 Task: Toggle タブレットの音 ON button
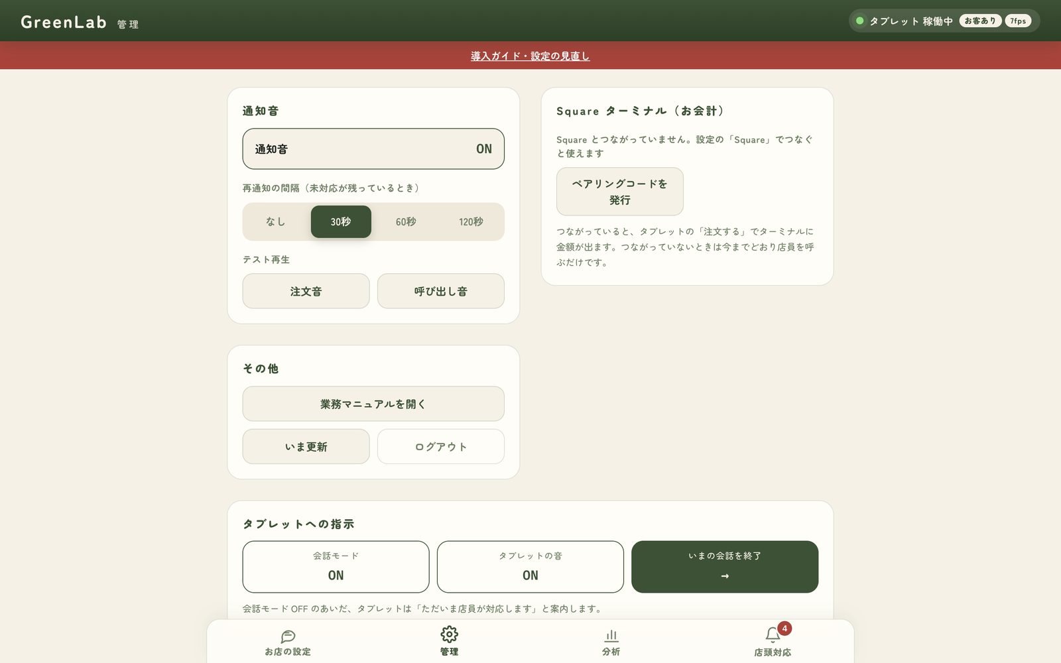[x=530, y=567]
